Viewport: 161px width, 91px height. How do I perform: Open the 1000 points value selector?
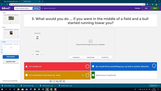[37, 55]
